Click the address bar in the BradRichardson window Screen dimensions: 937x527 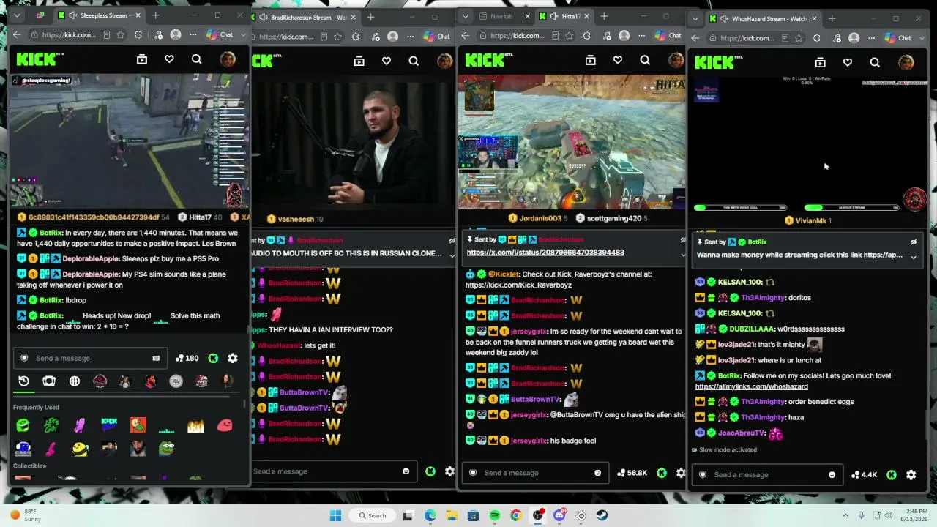point(291,37)
